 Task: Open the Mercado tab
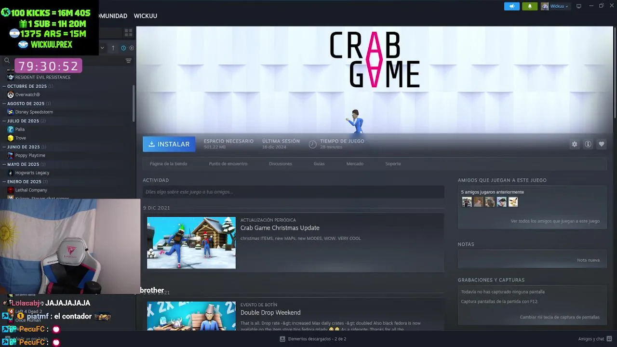pos(355,164)
